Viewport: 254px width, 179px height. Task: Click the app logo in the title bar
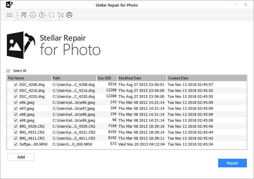pyautogui.click(x=9, y=5)
